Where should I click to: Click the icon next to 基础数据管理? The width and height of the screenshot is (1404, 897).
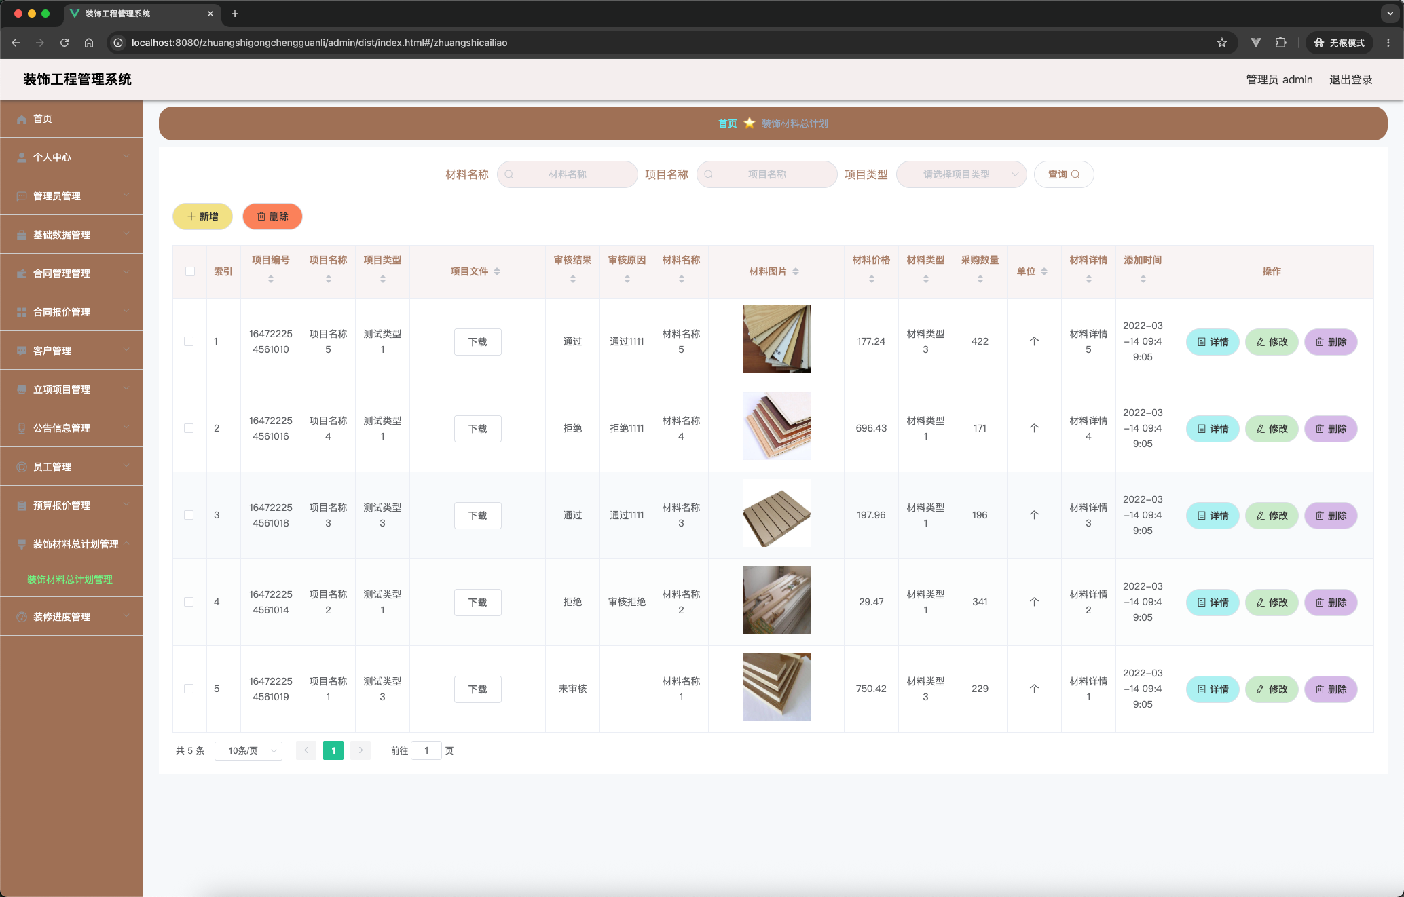22,235
